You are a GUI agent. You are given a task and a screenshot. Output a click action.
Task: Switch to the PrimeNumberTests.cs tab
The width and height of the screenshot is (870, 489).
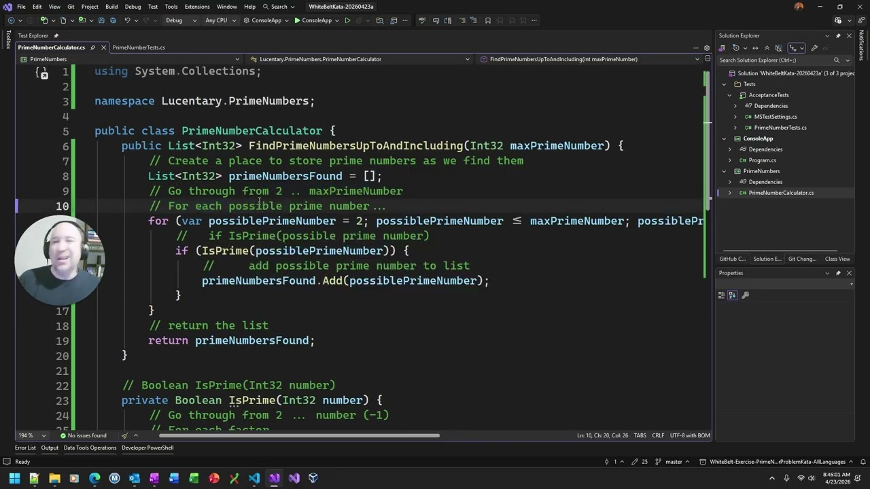pyautogui.click(x=139, y=48)
